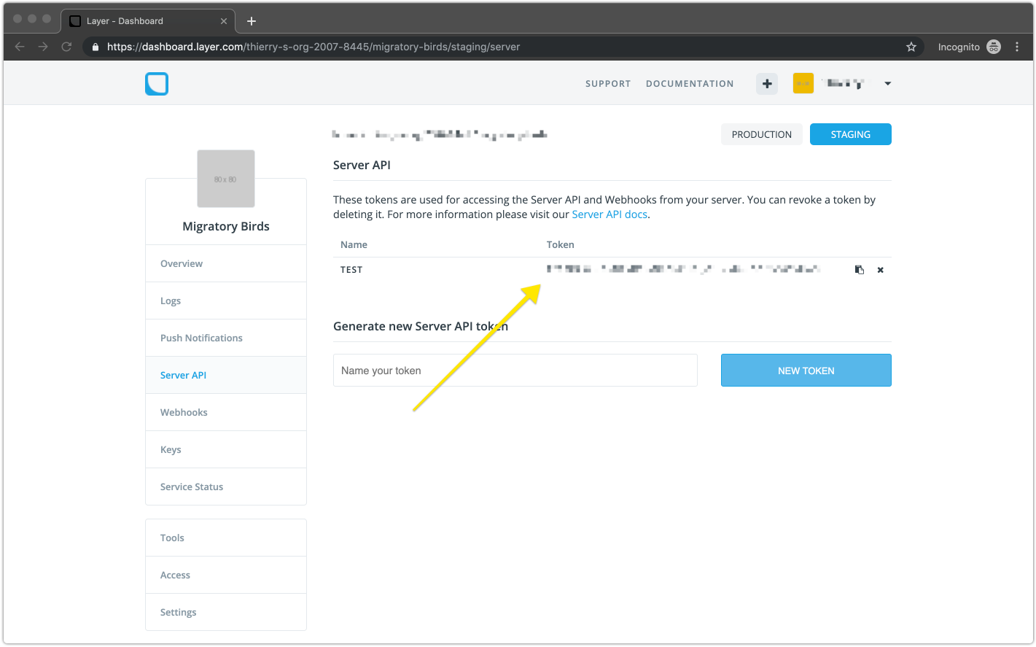1036x647 pixels.
Task: Click the app image placeholder thumbnail
Action: coord(226,179)
